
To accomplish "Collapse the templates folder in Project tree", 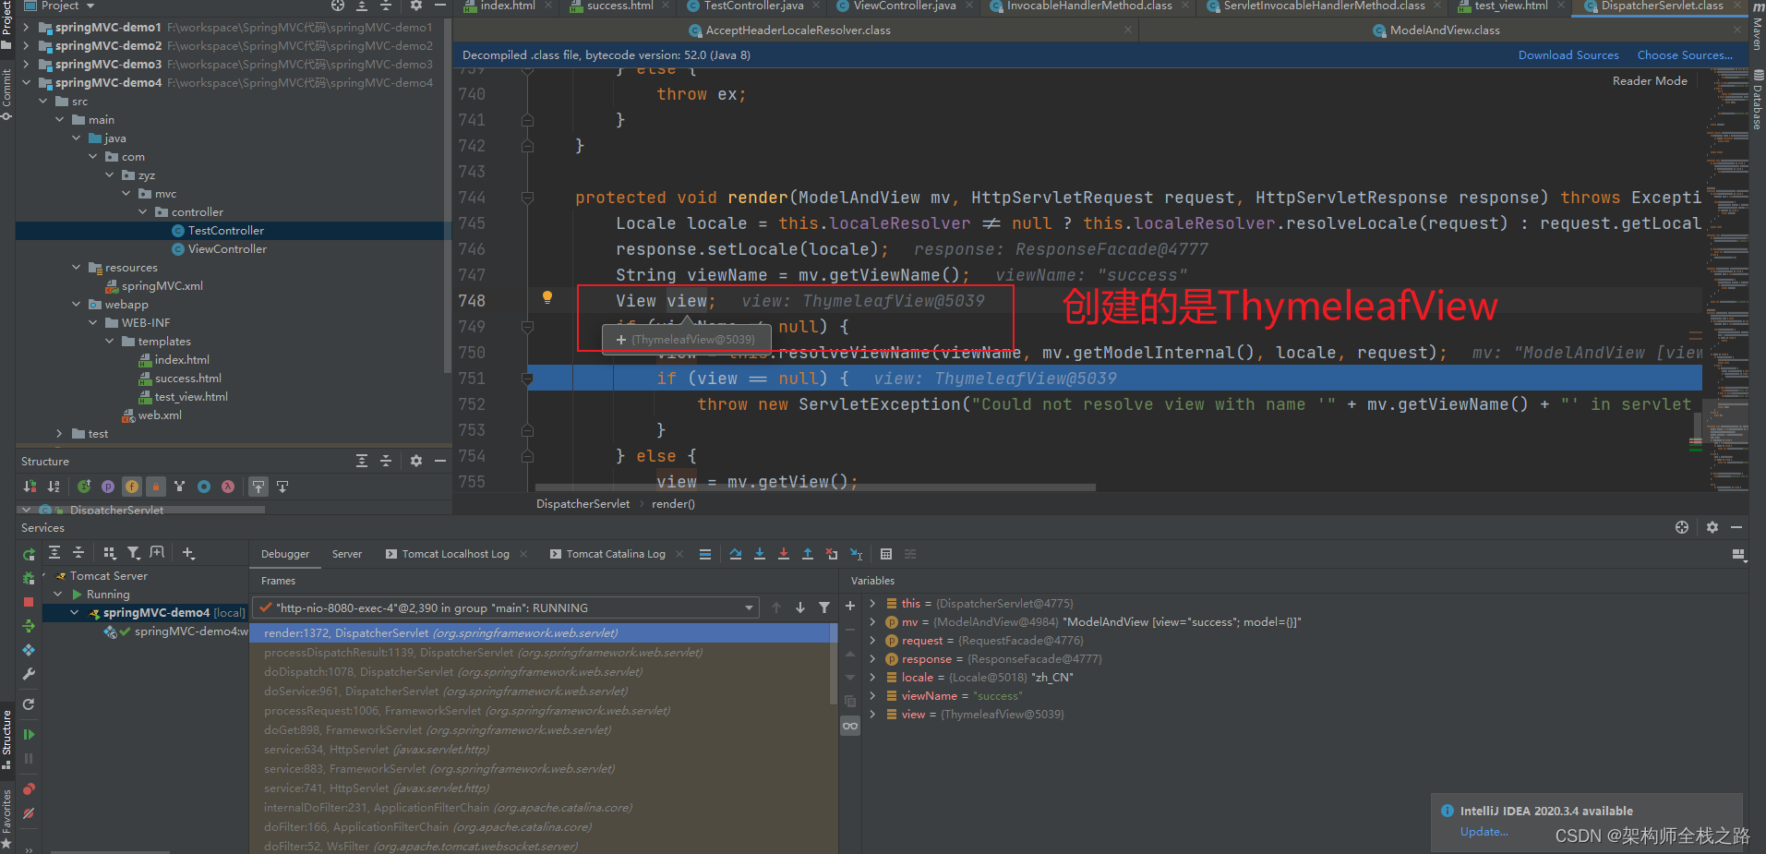I will [x=110, y=342].
